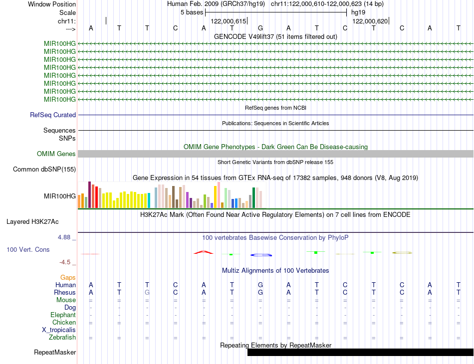Open the H3K27Ac Mark track title
Viewport: 474px width, 364px height.
[275, 215]
